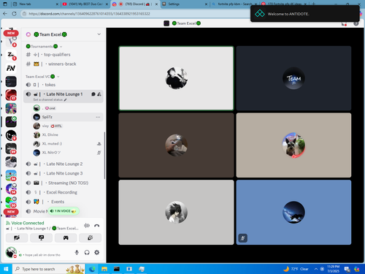Click the Welcome to ANTIDOTE notification

point(305,14)
